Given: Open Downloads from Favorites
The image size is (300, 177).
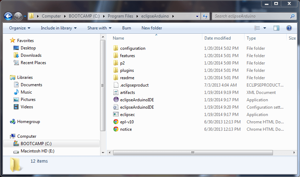Looking at the screenshot, I should [x=31, y=55].
